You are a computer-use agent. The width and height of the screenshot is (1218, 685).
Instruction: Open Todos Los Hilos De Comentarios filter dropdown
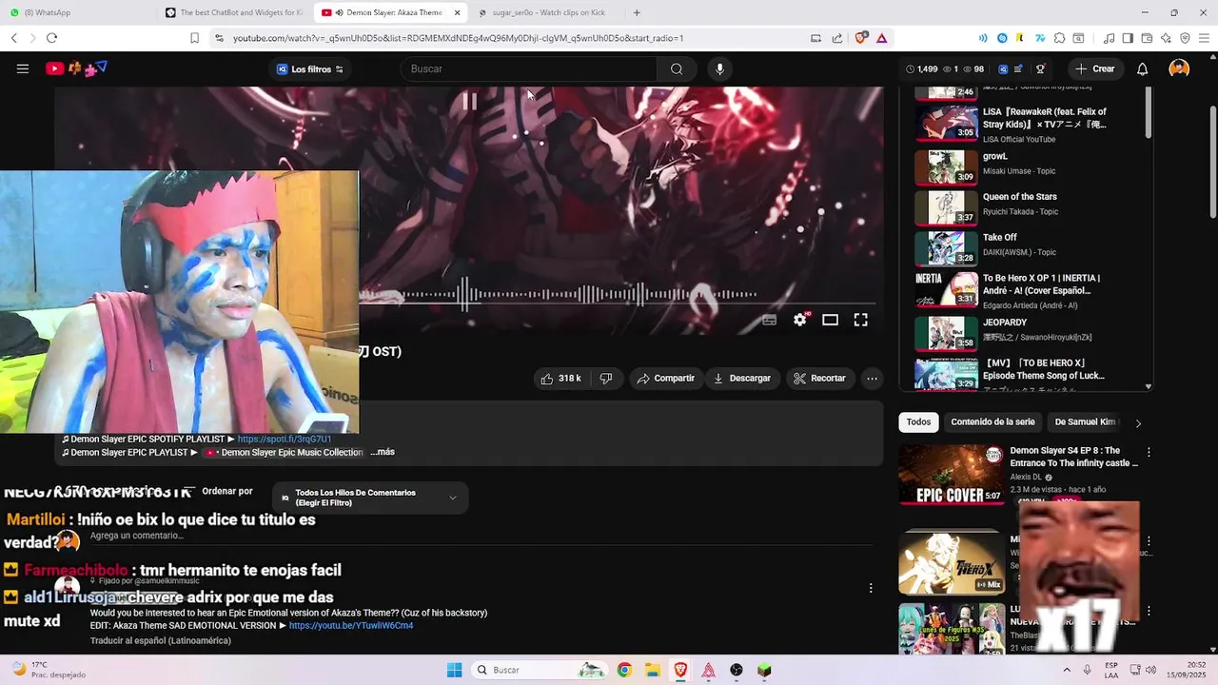(x=370, y=498)
